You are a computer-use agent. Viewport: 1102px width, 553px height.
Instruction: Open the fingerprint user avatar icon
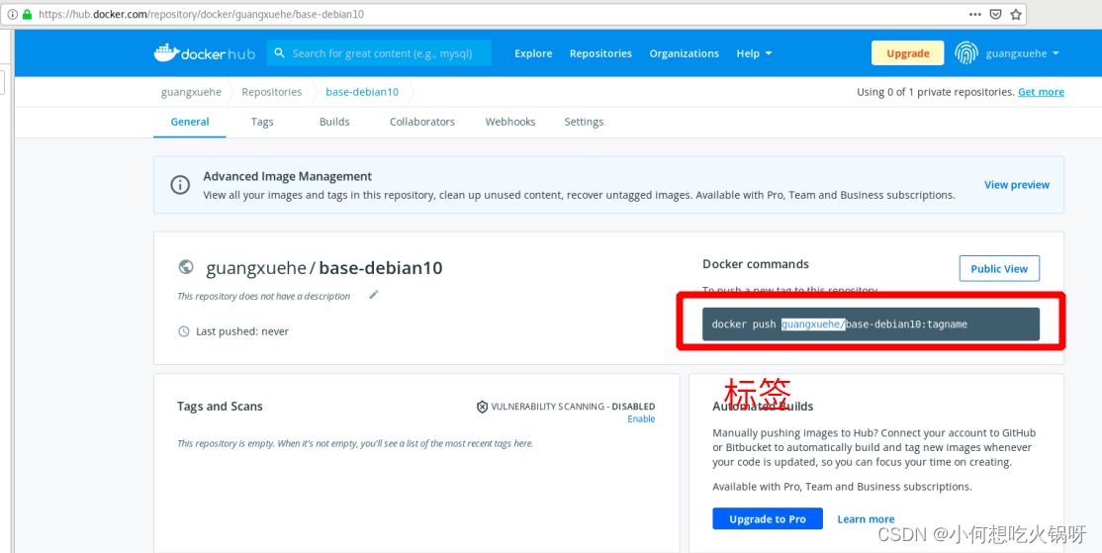pos(966,53)
